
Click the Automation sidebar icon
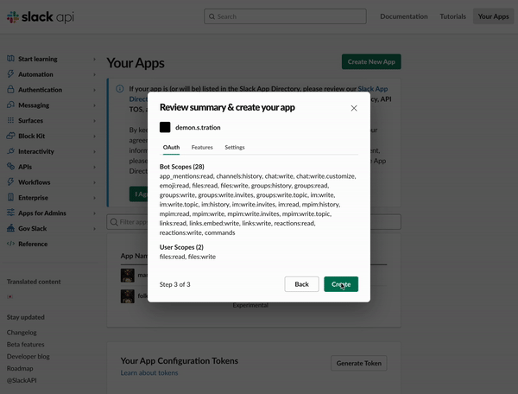click(x=10, y=74)
